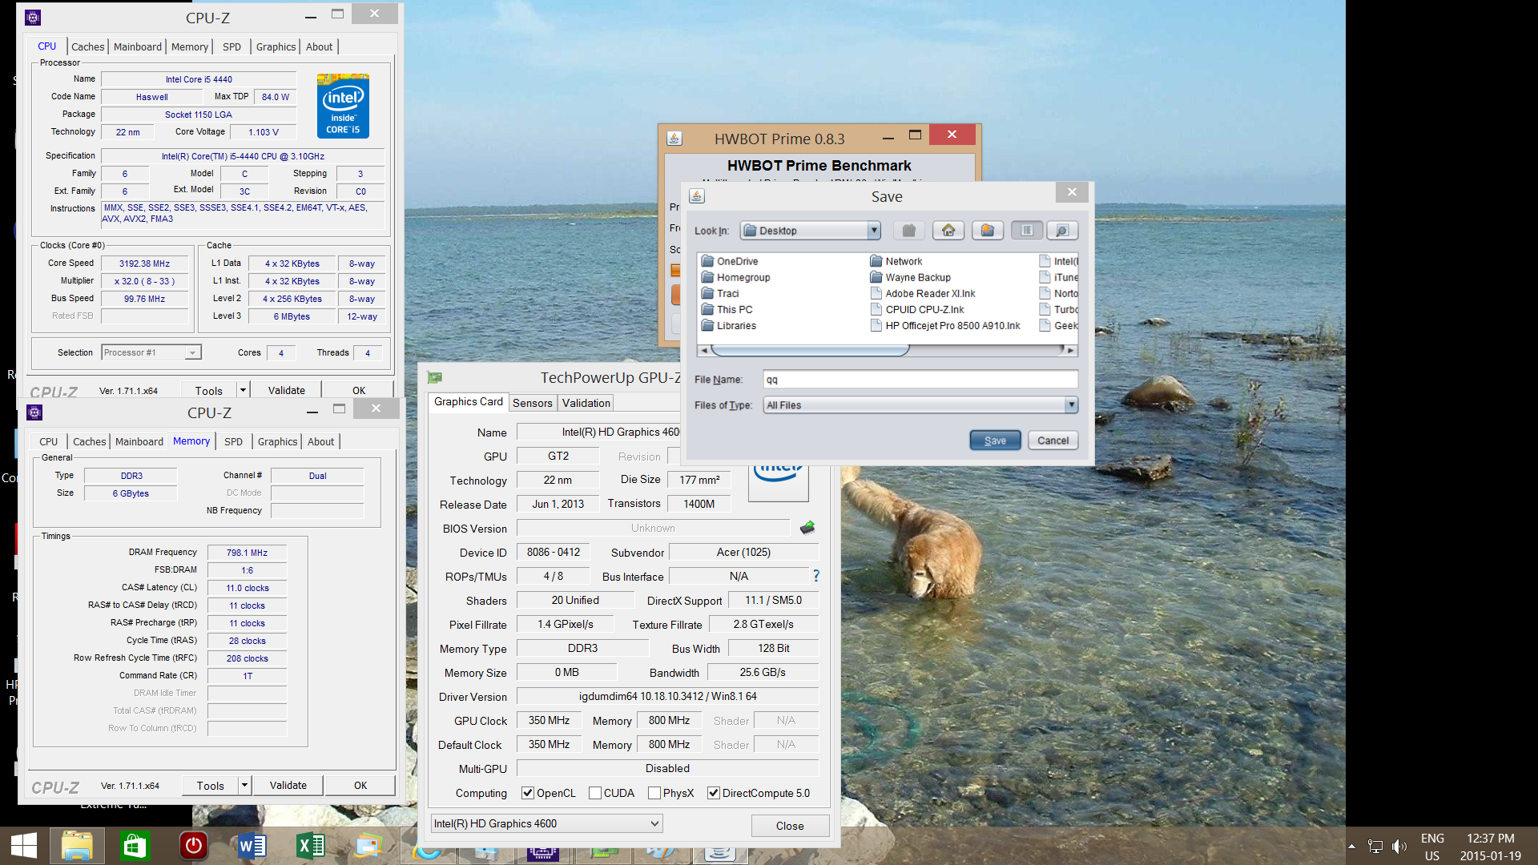
Task: Click the GPU-Z Device ID 8086 - 0412 field
Action: tap(554, 552)
